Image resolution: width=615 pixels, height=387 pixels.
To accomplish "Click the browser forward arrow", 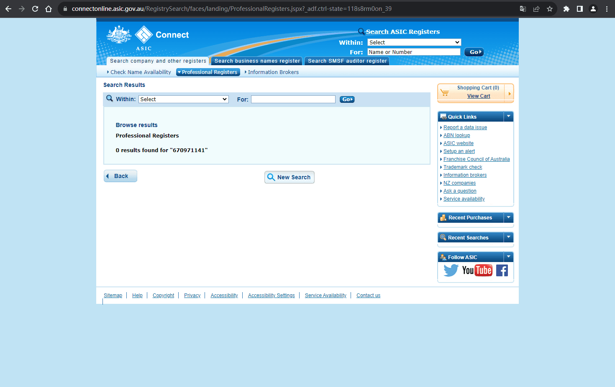I will tap(22, 9).
